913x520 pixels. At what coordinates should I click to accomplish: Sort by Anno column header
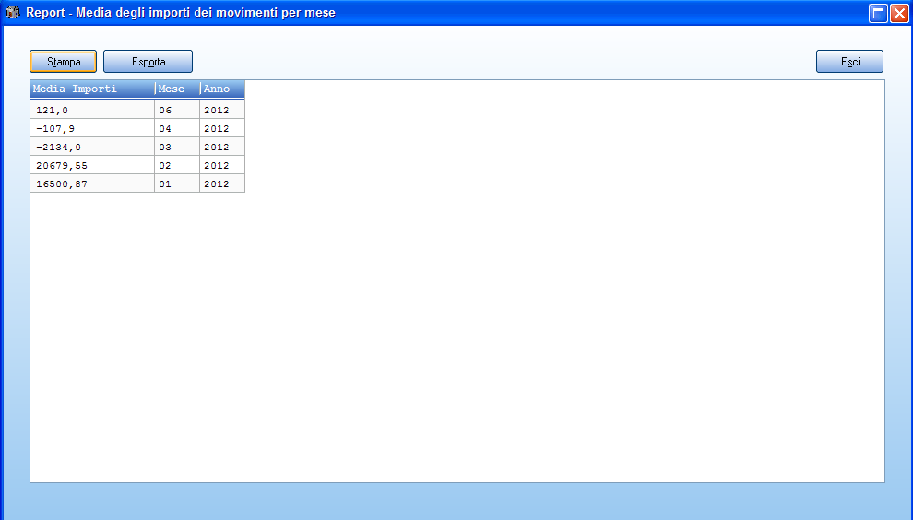pyautogui.click(x=223, y=89)
